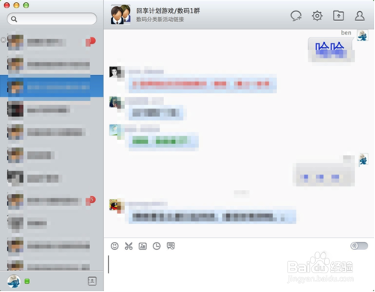Click the search magnifier icon
The height and width of the screenshot is (292, 375).
[x=14, y=19]
